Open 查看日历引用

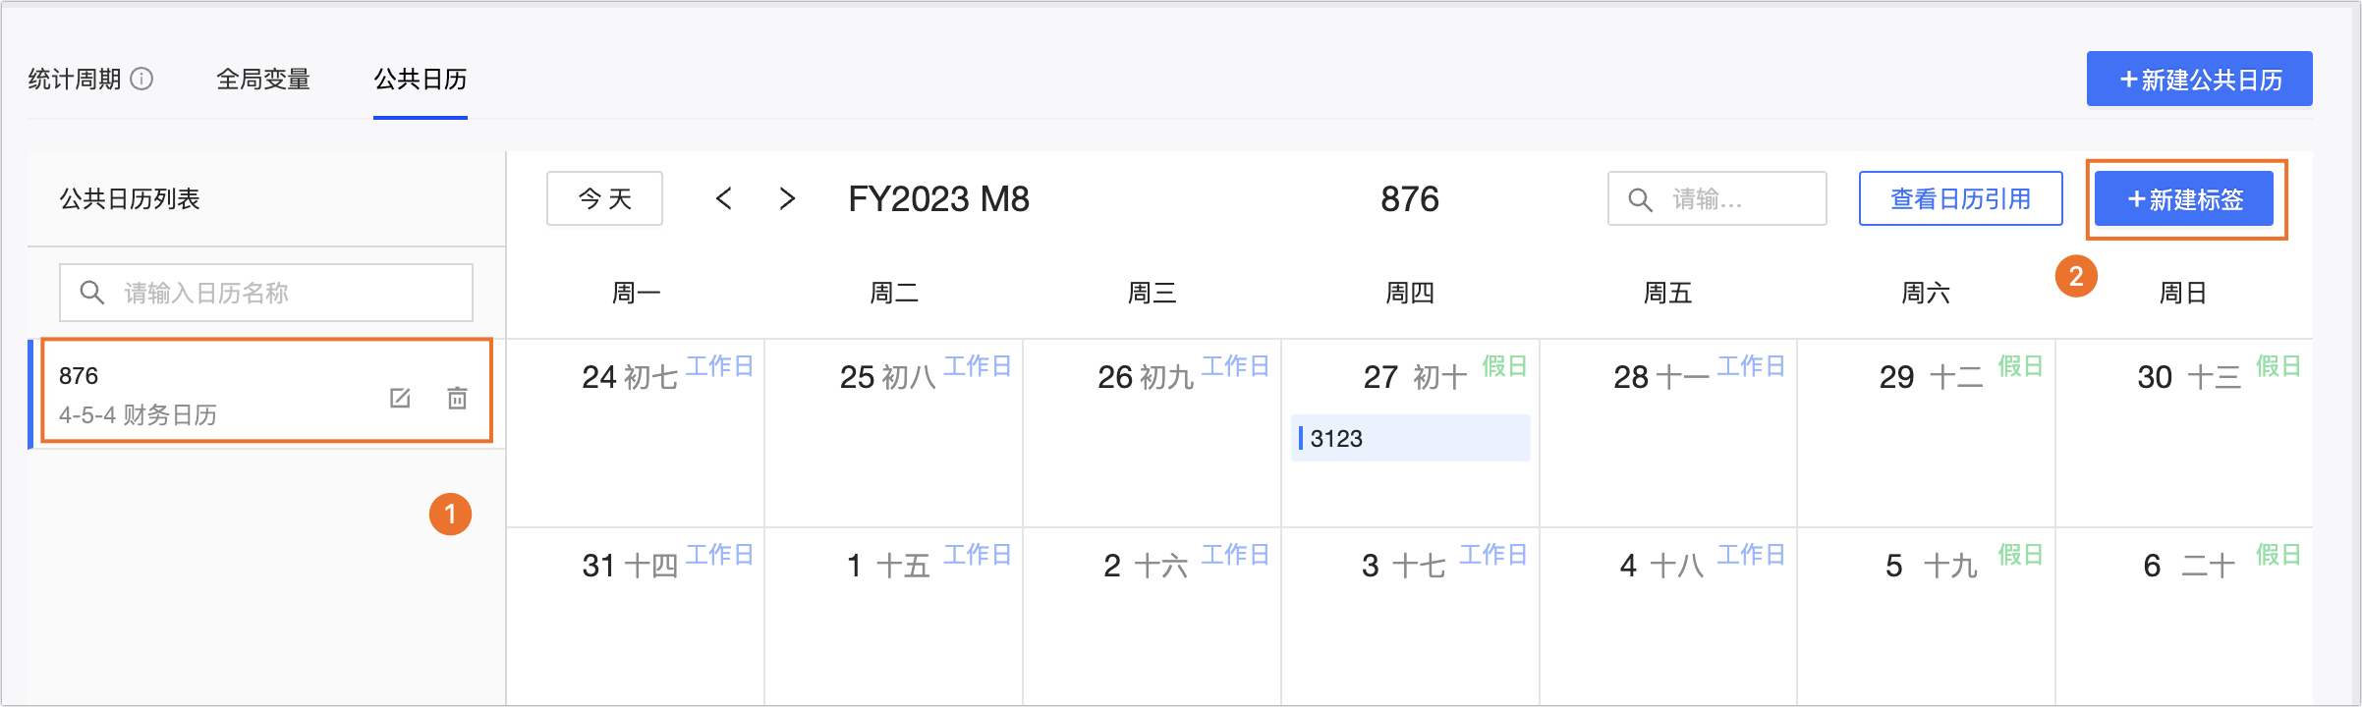(1960, 199)
